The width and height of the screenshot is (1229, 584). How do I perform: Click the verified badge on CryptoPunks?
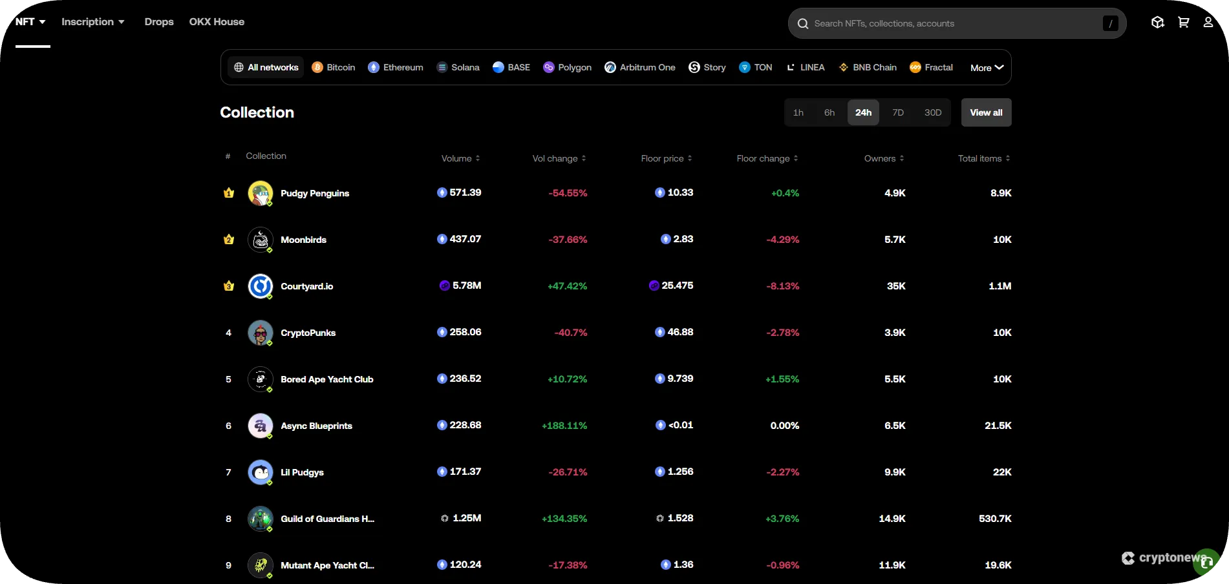270,344
